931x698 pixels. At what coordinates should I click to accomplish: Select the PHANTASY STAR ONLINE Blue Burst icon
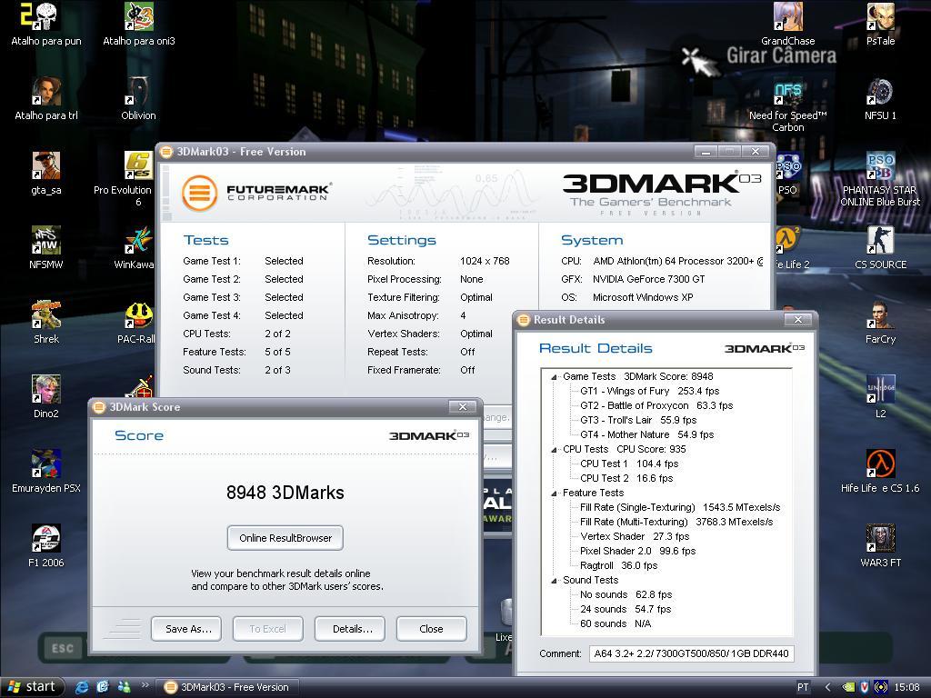pyautogui.click(x=880, y=179)
